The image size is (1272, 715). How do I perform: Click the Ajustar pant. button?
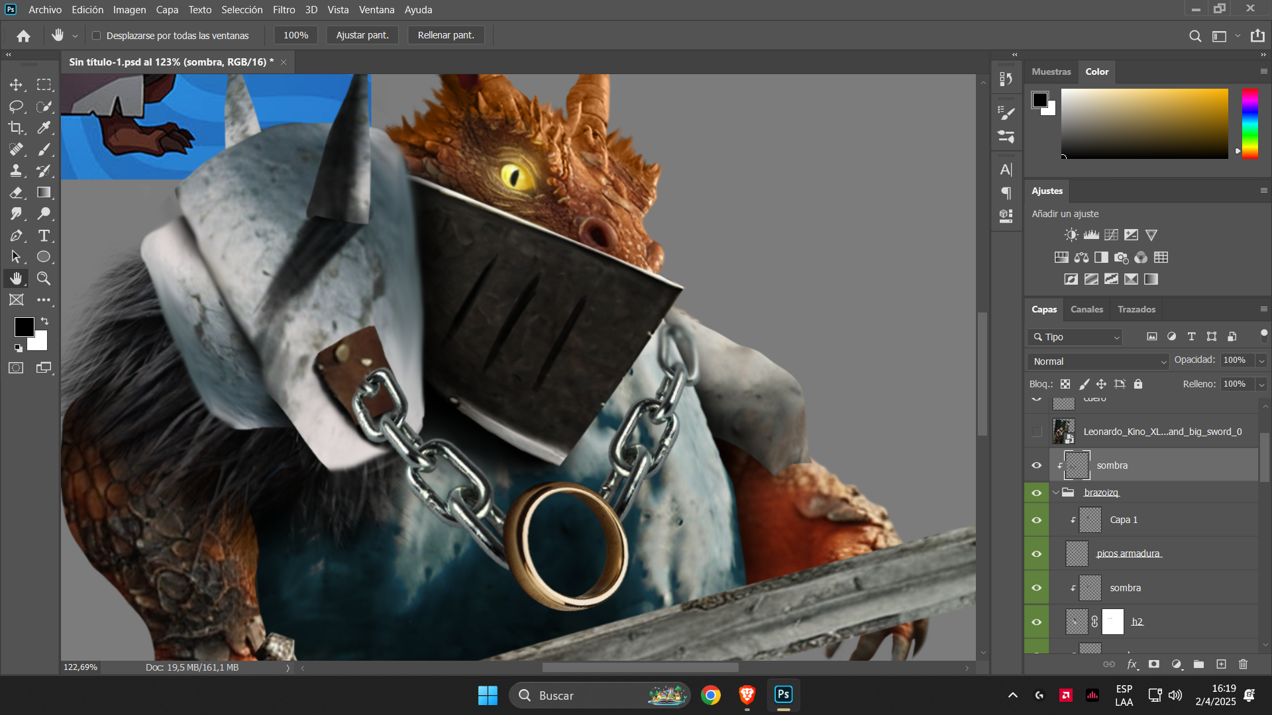[x=362, y=35]
